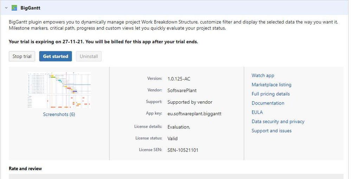The height and width of the screenshot is (179, 351).
Task: Click the Rate and review heading
Action: (25, 168)
